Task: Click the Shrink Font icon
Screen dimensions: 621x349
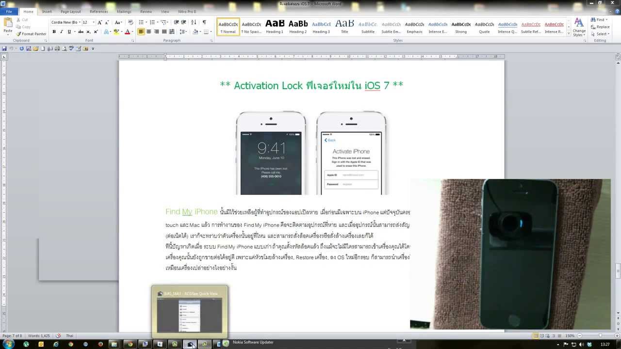Action: click(x=107, y=22)
